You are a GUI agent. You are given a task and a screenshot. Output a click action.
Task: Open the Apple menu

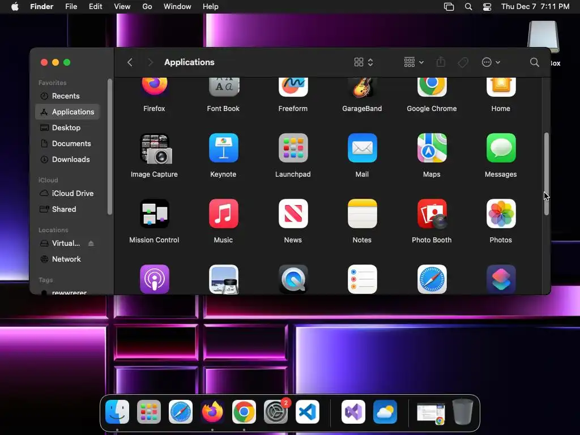15,7
